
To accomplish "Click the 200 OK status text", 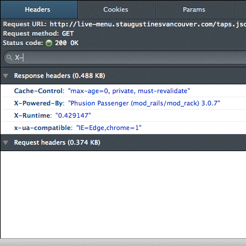I will click(67, 43).
